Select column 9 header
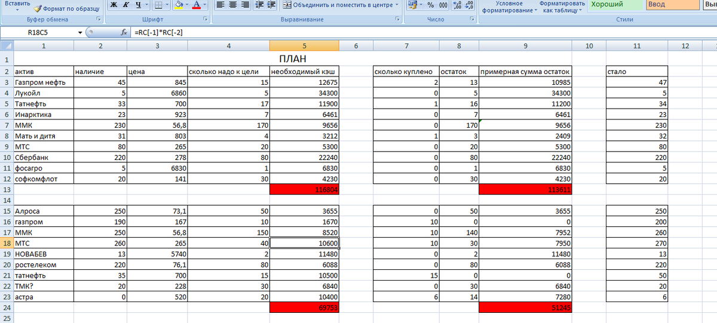This screenshot has height=323, width=717. 525,46
